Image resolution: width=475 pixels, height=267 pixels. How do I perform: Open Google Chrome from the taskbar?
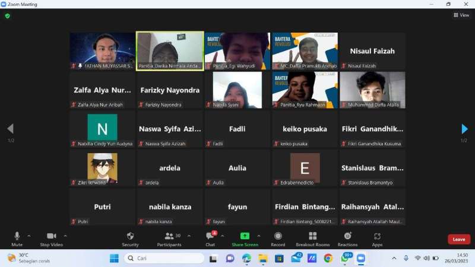(x=328, y=259)
